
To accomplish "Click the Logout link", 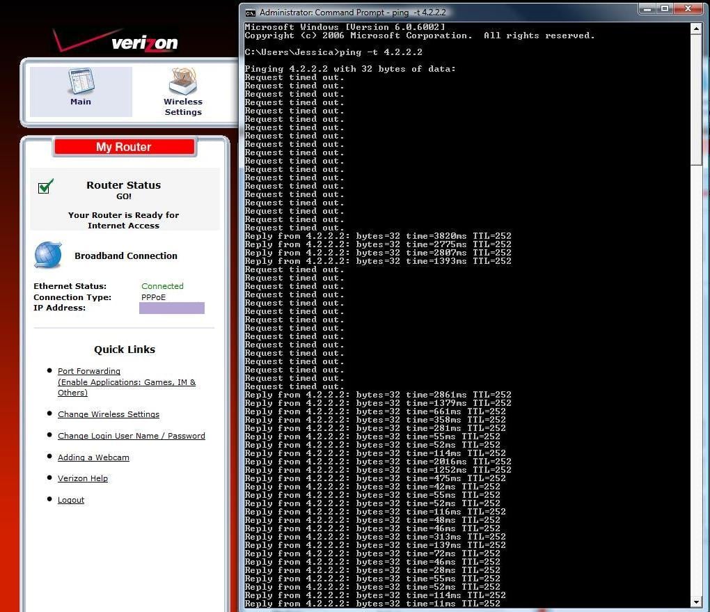I will click(x=70, y=500).
